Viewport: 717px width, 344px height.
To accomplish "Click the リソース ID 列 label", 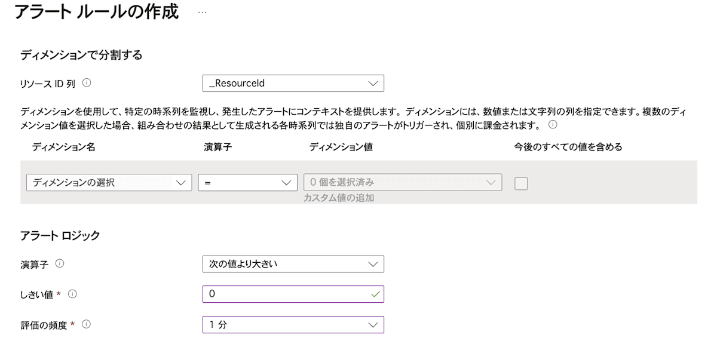I will pos(48,84).
